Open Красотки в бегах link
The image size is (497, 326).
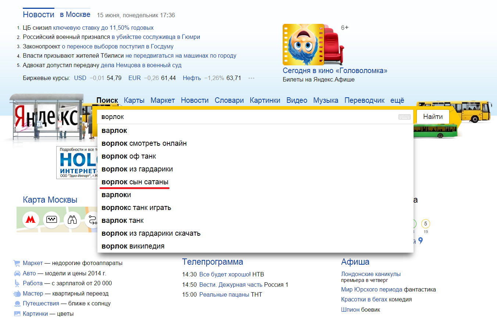(x=364, y=299)
